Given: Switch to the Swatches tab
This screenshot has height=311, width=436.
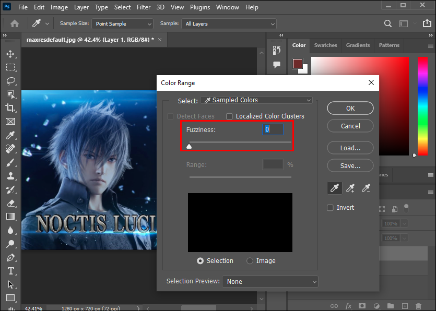Looking at the screenshot, I should 325,45.
